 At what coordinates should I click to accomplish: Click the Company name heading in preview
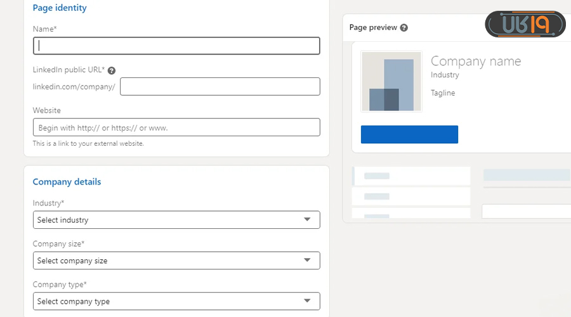(475, 61)
